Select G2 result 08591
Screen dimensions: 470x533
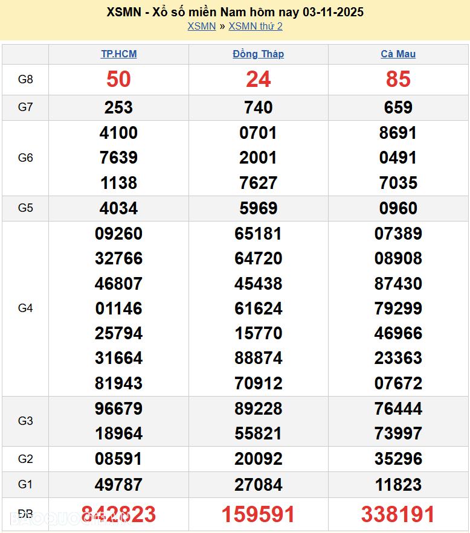click(x=118, y=459)
